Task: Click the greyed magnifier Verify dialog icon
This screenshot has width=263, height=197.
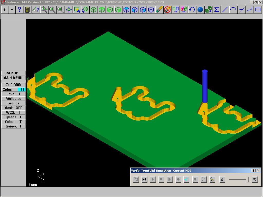Action: click(x=204, y=179)
